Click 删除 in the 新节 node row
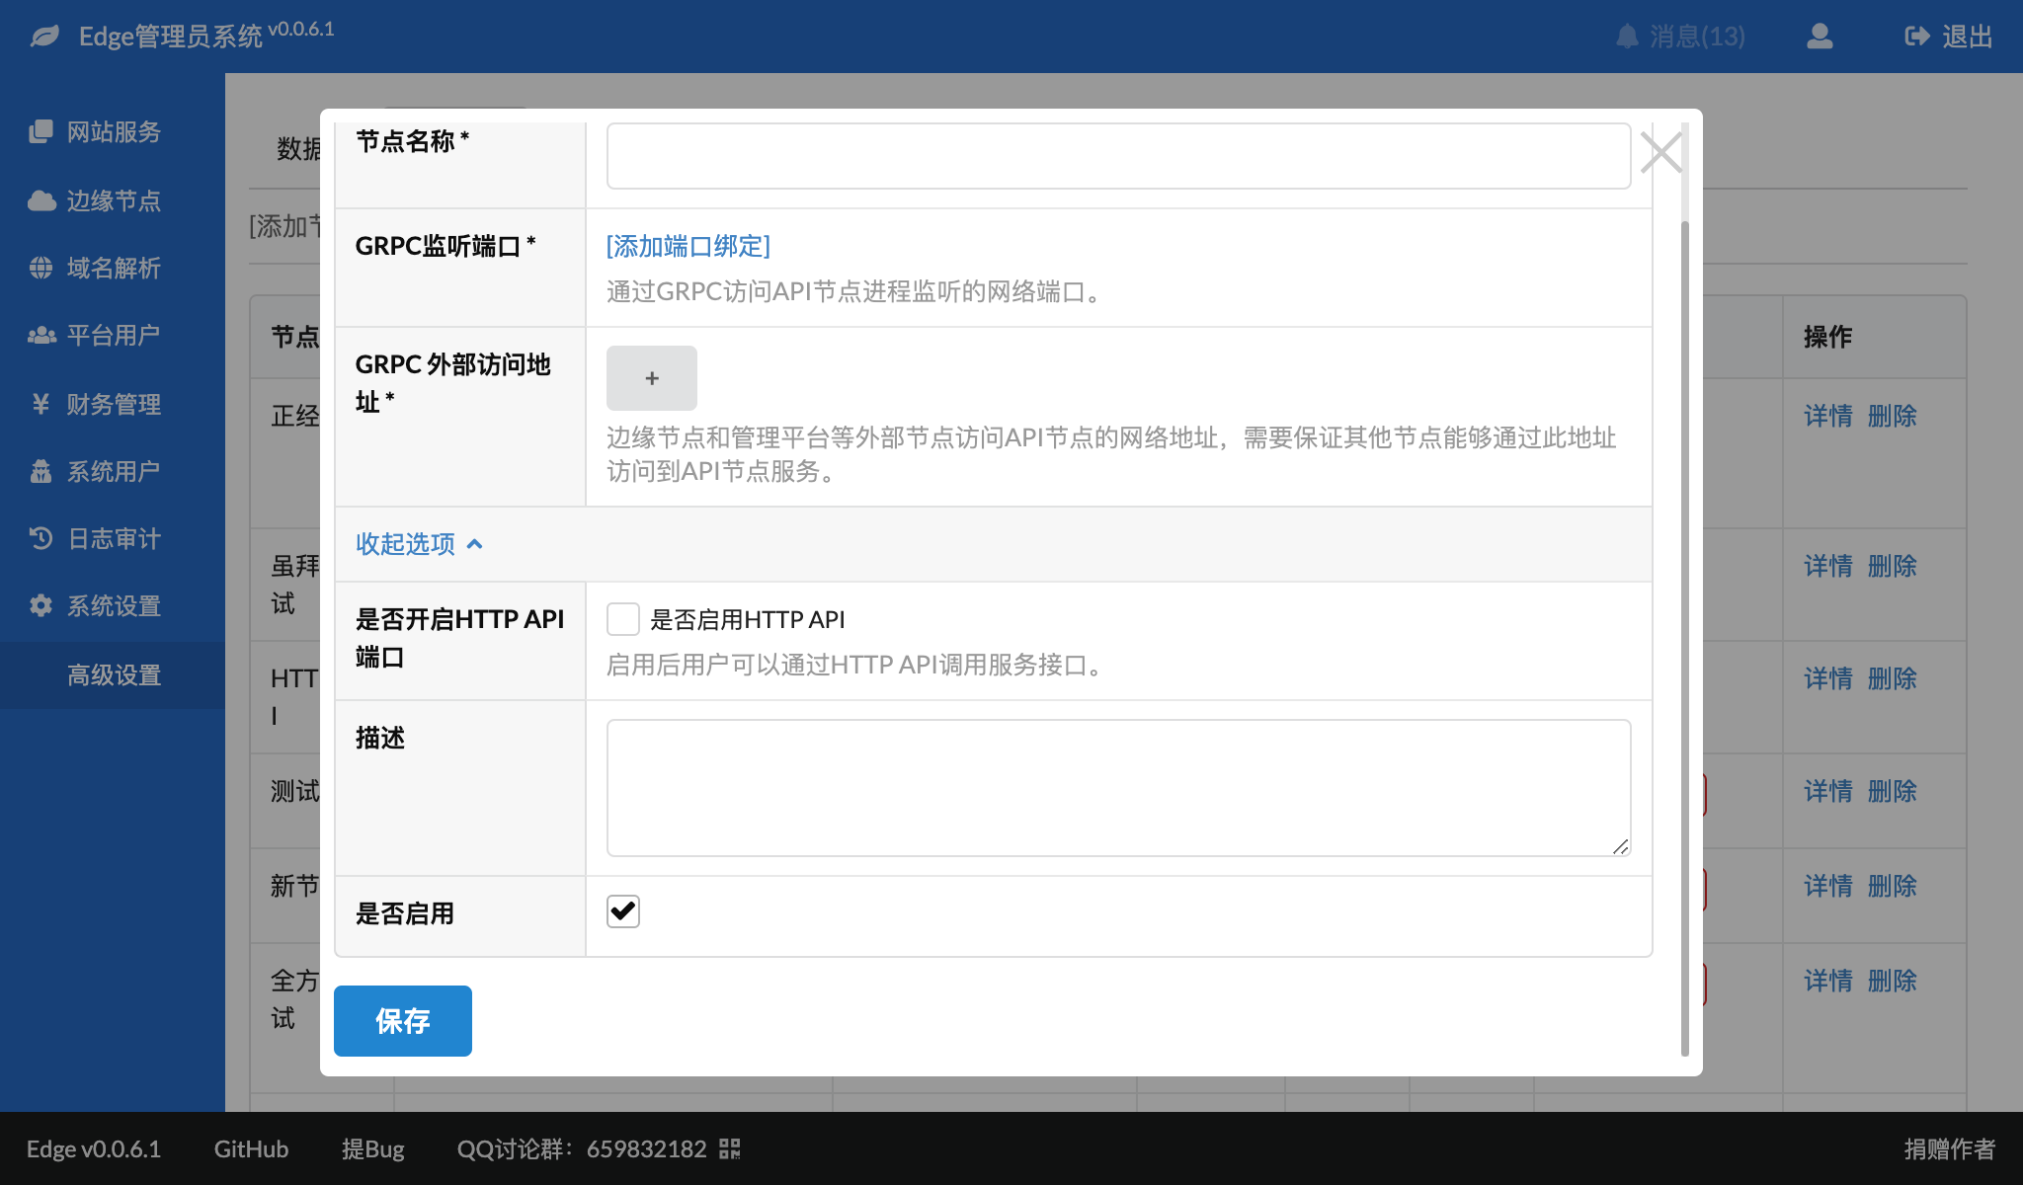 (x=1892, y=886)
